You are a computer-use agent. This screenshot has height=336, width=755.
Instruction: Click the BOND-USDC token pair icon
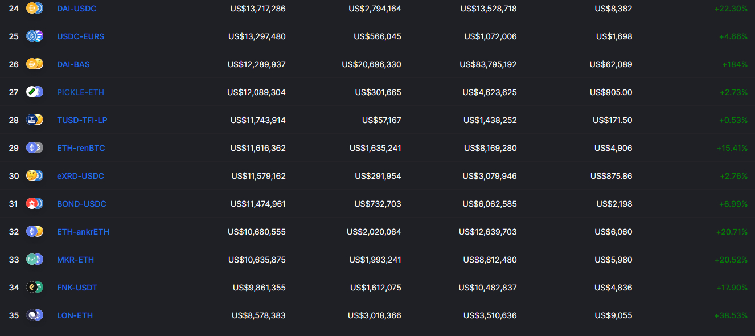(x=35, y=204)
